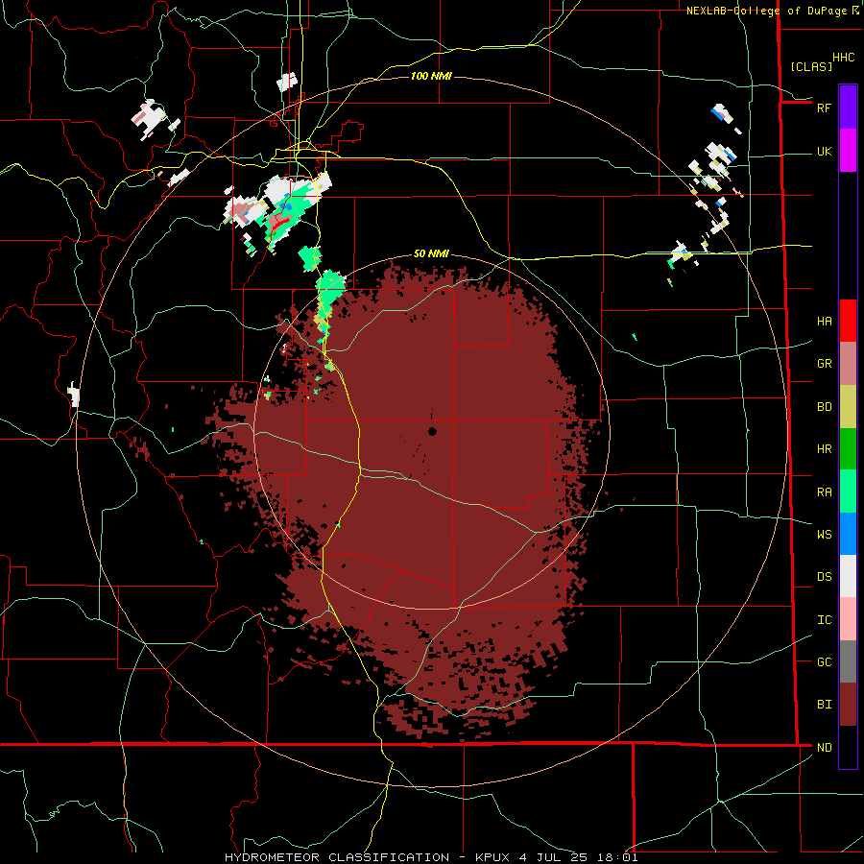
Task: Click the UK legend label
Action: point(824,152)
